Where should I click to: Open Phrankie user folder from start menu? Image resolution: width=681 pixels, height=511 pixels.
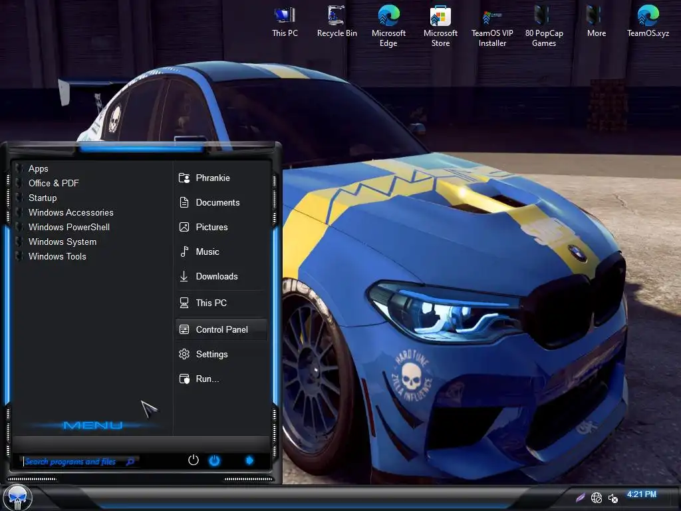coord(221,178)
